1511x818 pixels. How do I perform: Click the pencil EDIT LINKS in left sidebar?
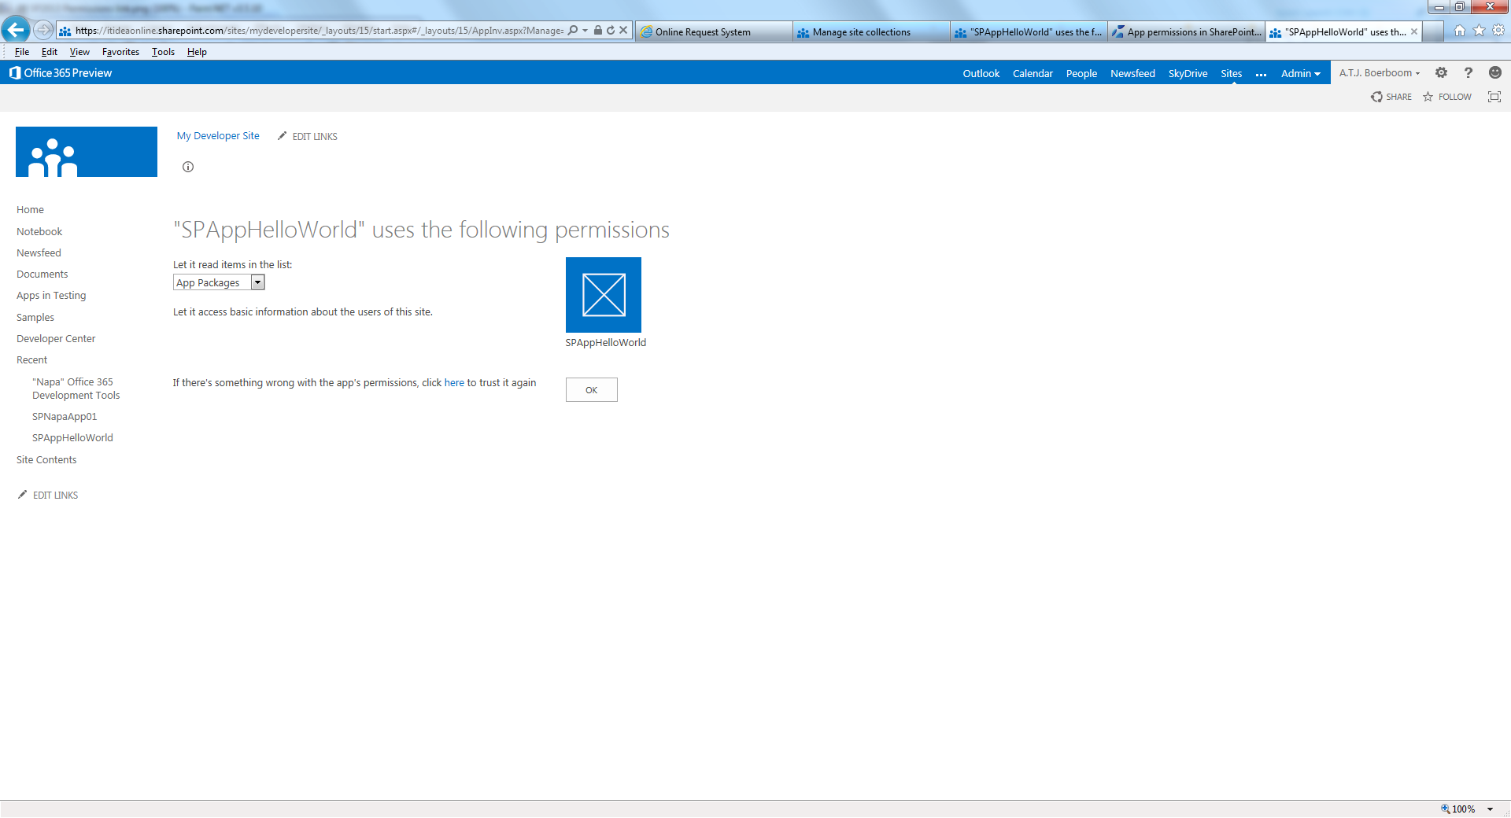coord(48,495)
